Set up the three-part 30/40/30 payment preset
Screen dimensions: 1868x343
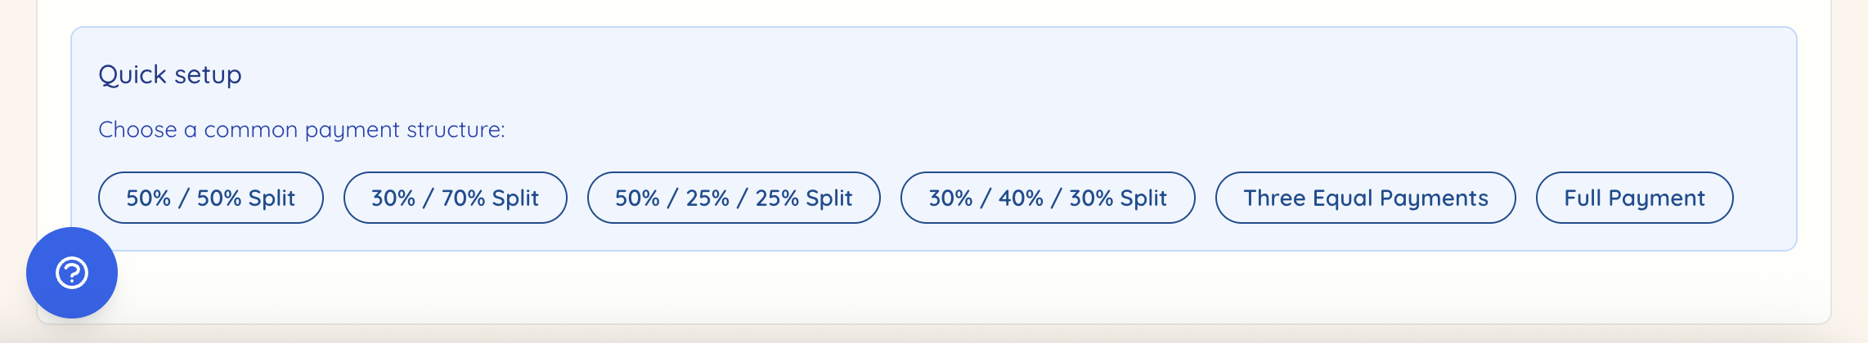pyautogui.click(x=1048, y=198)
